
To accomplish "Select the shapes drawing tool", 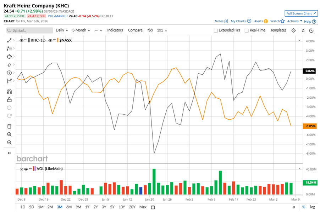I will (9, 57).
